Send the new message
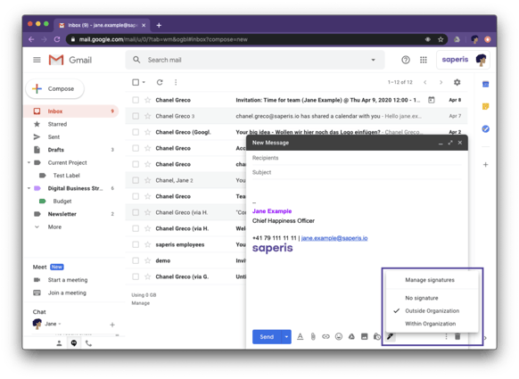 click(x=267, y=336)
